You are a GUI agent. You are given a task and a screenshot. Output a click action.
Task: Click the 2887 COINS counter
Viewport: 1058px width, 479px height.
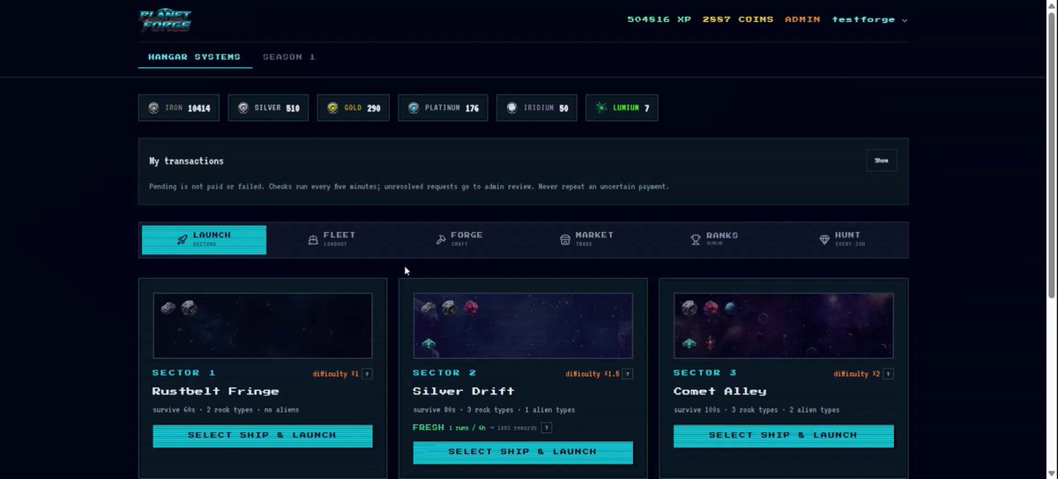(x=738, y=19)
